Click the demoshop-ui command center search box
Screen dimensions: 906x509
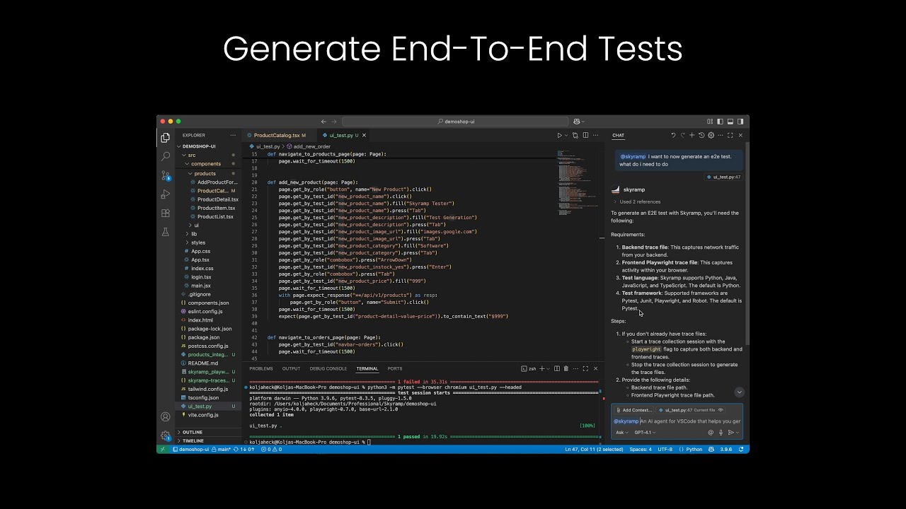coord(455,122)
